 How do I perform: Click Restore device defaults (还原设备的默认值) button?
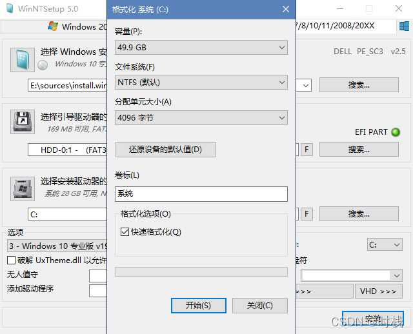166,150
